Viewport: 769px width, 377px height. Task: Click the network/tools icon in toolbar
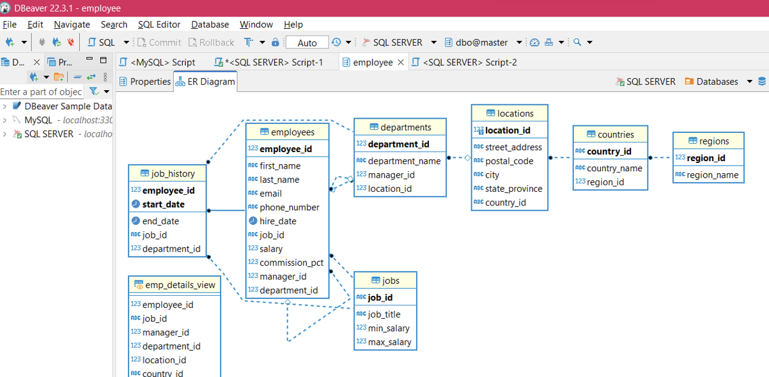(549, 43)
